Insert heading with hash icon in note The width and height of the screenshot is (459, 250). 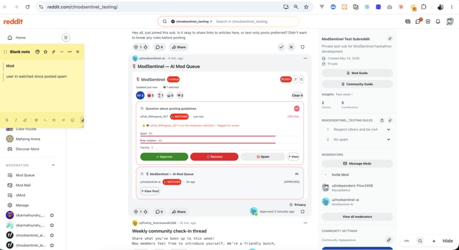(36, 120)
